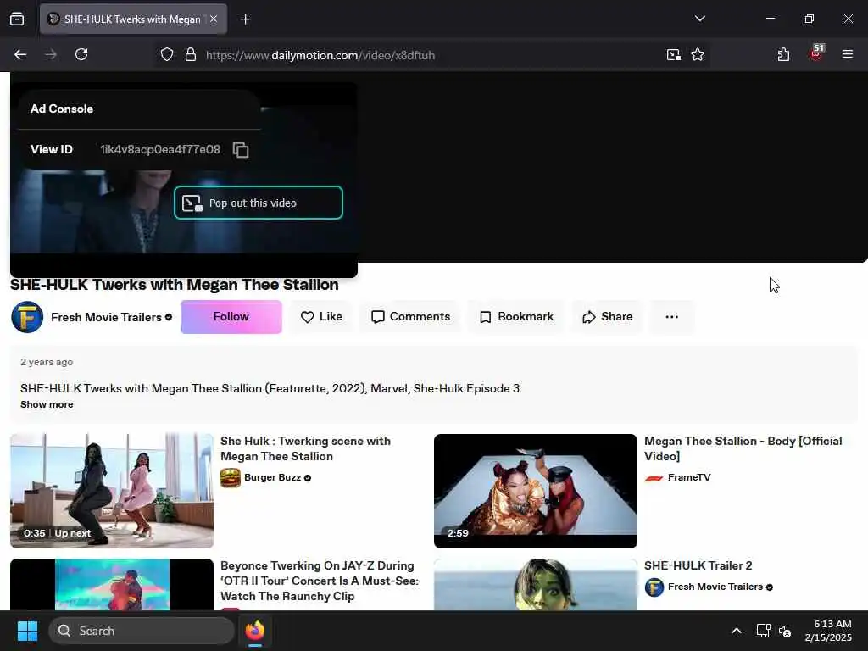This screenshot has width=868, height=651.
Task: Open the Beyonce Twerking video title
Action: [320, 581]
